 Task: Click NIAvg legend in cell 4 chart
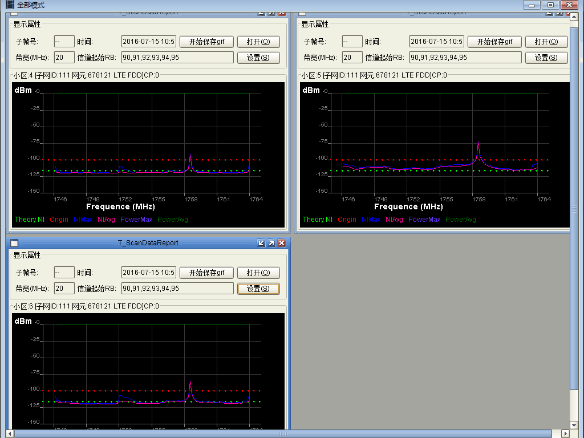click(x=106, y=220)
